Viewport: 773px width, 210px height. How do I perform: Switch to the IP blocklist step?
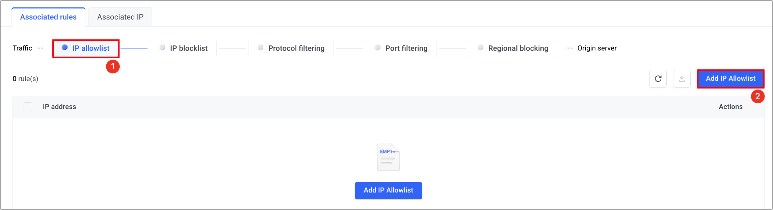tap(183, 48)
